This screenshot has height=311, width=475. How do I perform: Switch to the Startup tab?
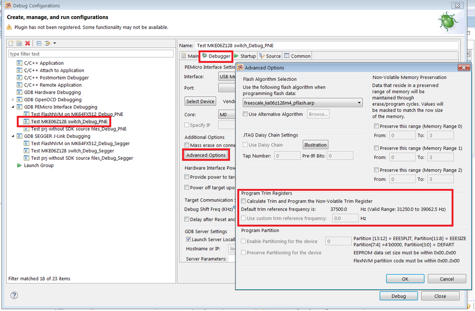point(245,56)
